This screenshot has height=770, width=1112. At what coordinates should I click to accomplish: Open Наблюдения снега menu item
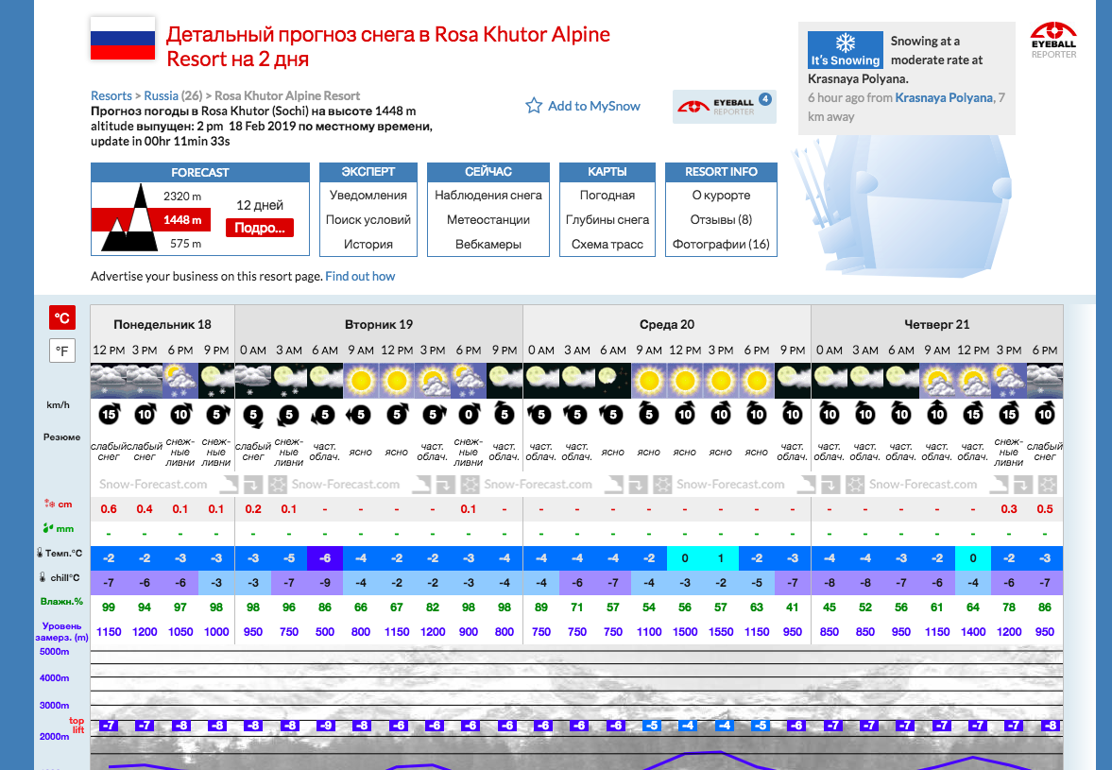click(x=488, y=195)
